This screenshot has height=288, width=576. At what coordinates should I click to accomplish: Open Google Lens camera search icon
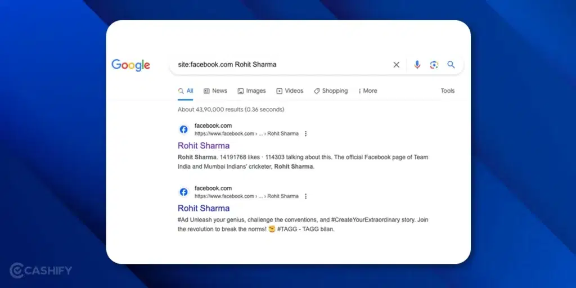(x=434, y=65)
